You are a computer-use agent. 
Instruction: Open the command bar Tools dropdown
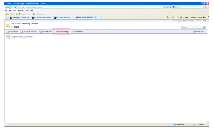coord(199,17)
